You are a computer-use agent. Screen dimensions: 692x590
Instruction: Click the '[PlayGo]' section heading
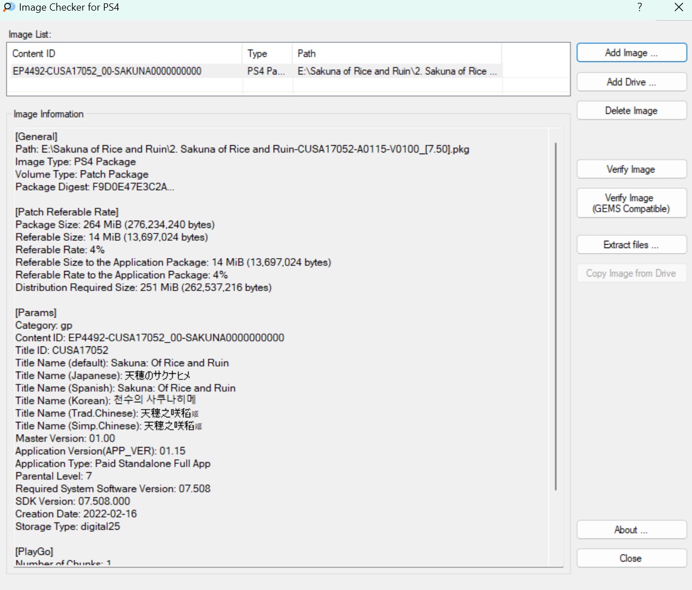(34, 551)
